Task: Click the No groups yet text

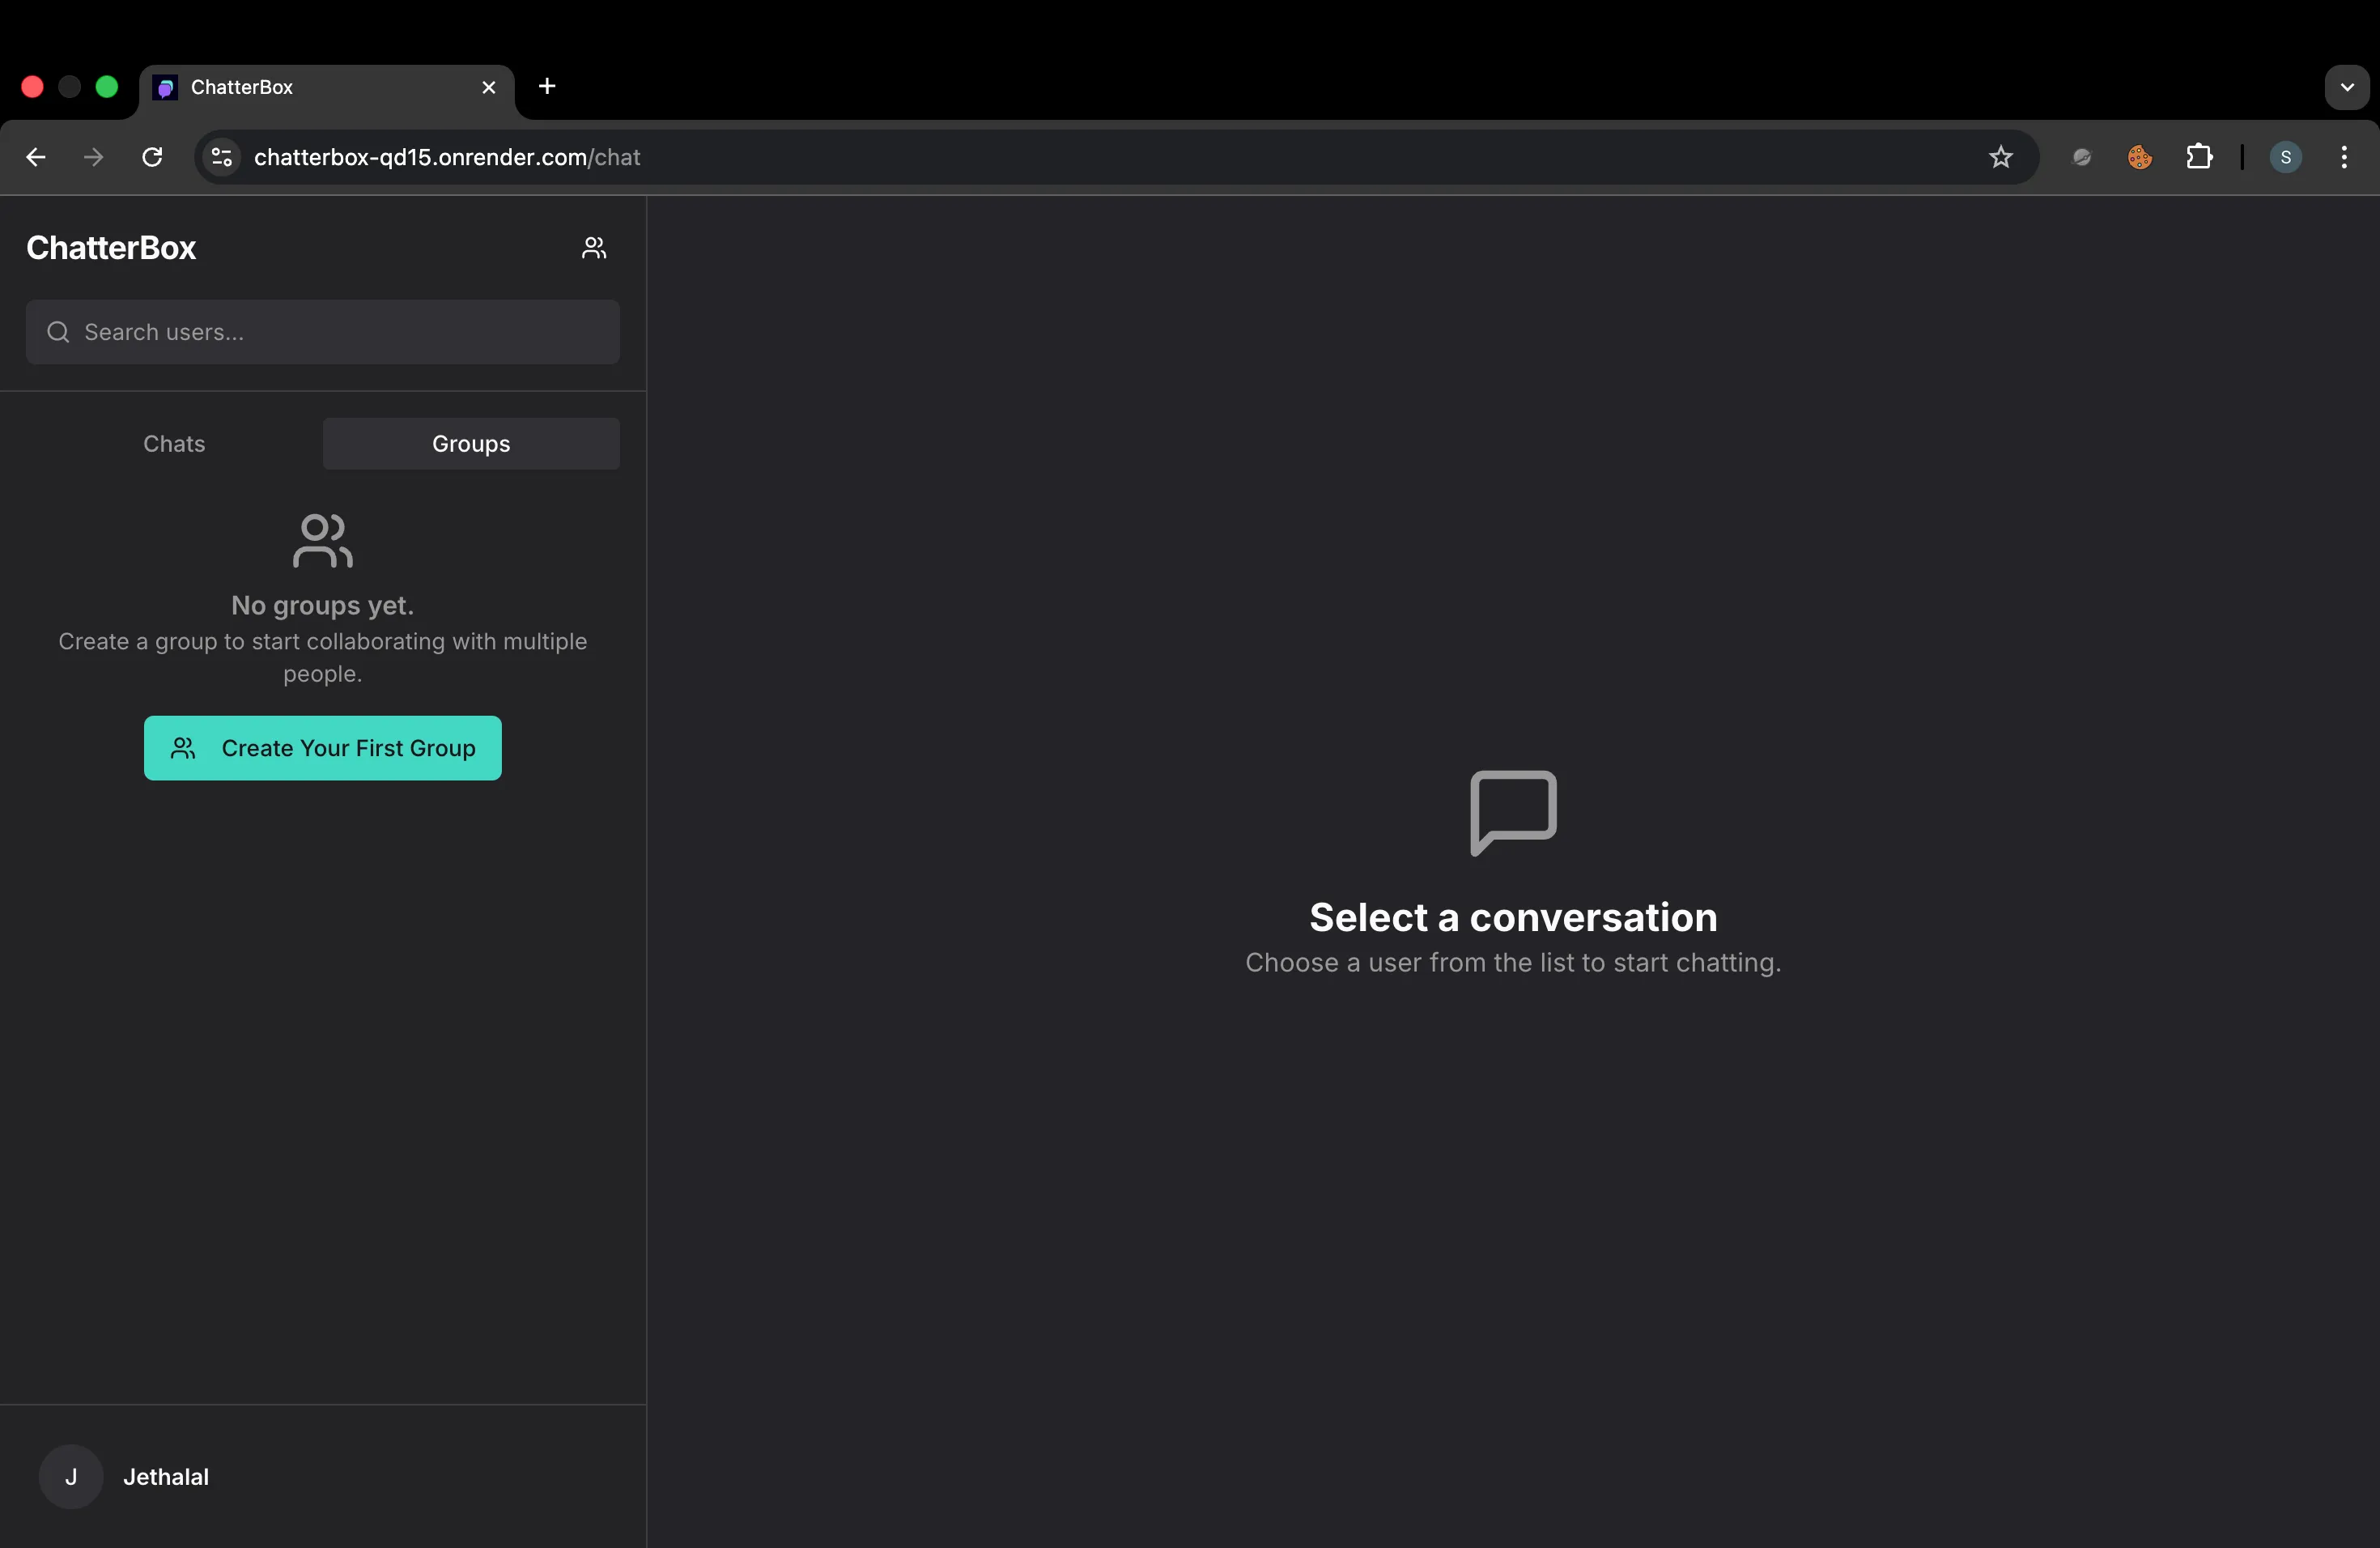Action: 322,605
